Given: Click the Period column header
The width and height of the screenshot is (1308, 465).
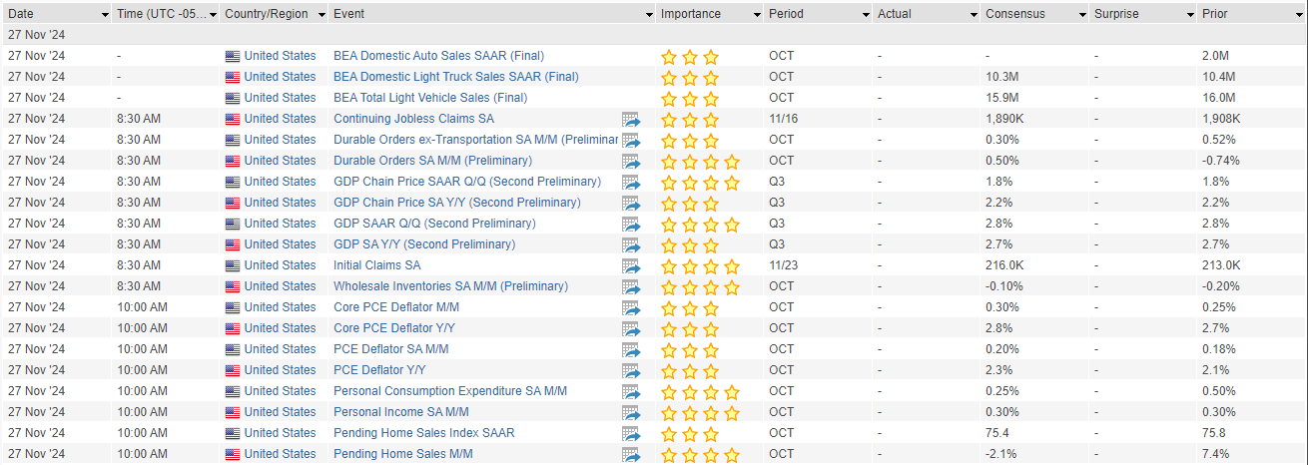Looking at the screenshot, I should (786, 14).
